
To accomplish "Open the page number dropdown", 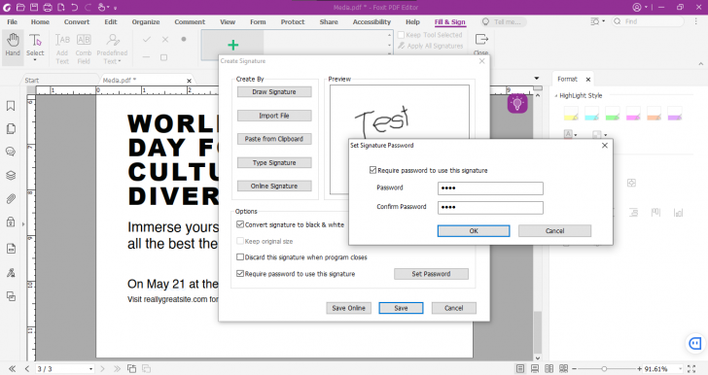I will pos(90,369).
